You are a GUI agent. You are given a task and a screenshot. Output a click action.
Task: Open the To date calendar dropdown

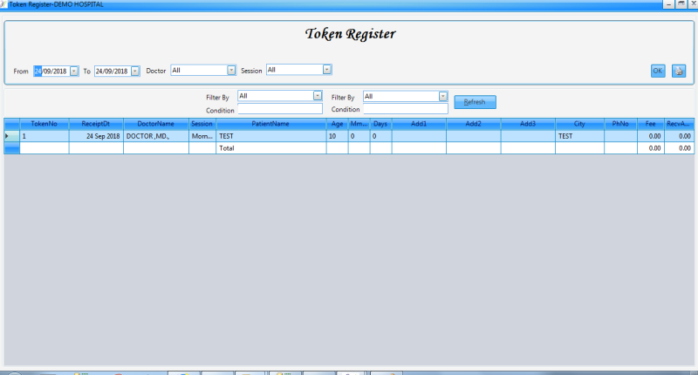coord(135,71)
